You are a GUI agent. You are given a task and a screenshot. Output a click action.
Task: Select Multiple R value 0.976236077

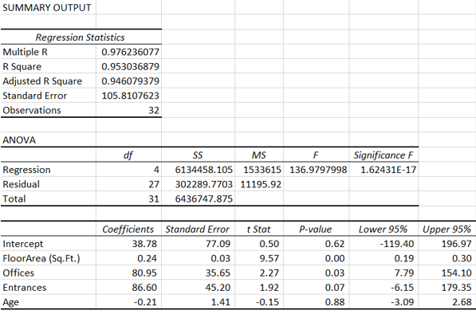(x=130, y=52)
